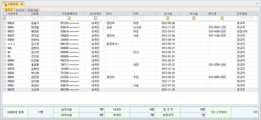This screenshot has width=261, height=120.
Task: Click the hire date 2013-02-22
Action: tap(168, 65)
